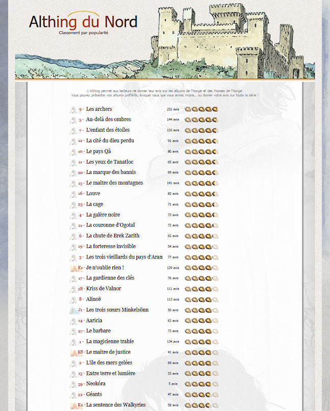View the 141 avis for Le maître des montagnes
Viewport: 330px width, 411px height.
tap(173, 183)
